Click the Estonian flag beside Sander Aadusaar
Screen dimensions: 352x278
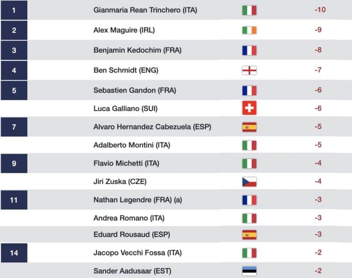pyautogui.click(x=249, y=271)
